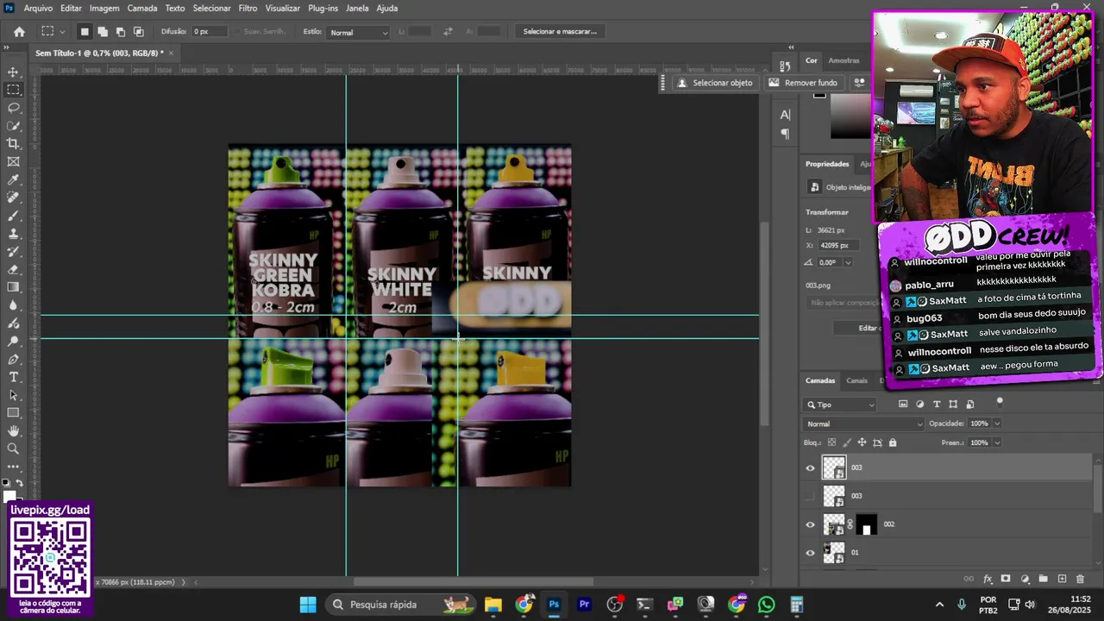This screenshot has height=621, width=1104.
Task: Toggle prevent artboard auto-nesting lock
Action: click(x=877, y=442)
